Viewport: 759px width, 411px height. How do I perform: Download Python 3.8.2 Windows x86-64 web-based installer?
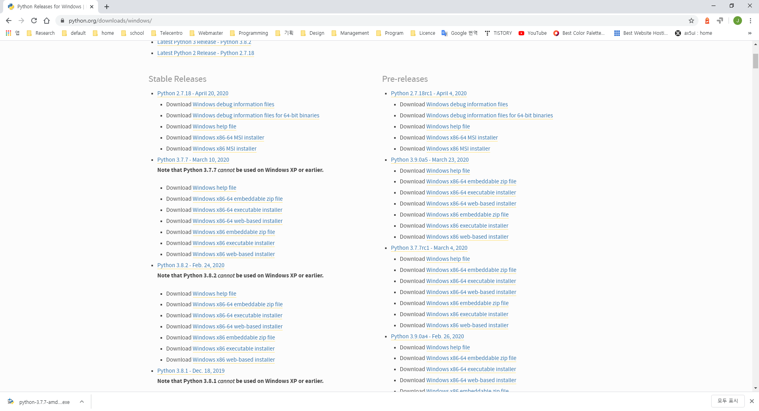point(238,326)
